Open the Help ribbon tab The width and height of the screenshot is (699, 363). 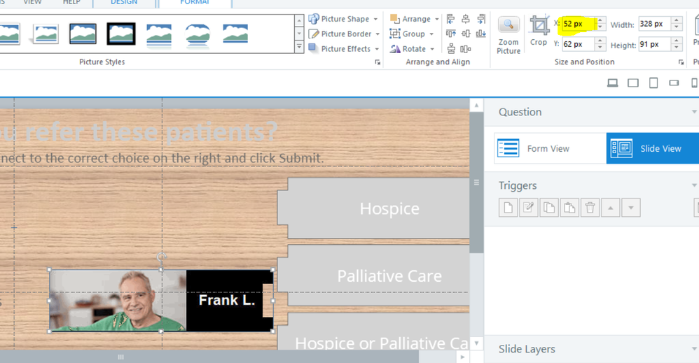click(x=71, y=3)
